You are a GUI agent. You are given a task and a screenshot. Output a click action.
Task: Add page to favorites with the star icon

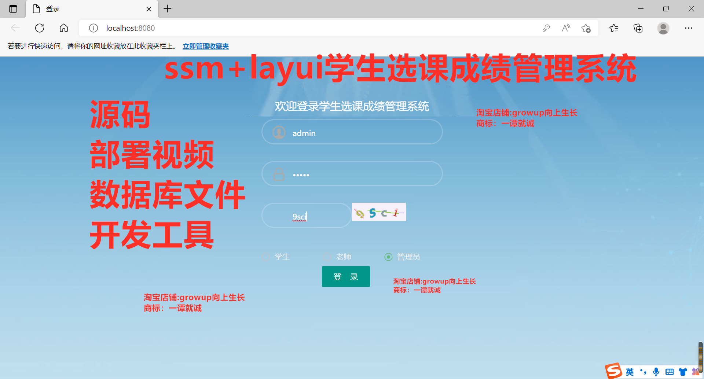click(586, 28)
